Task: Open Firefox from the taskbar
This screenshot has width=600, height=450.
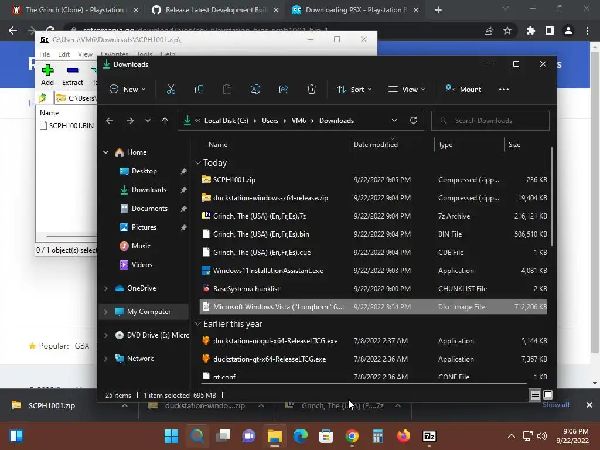Action: tap(403, 436)
